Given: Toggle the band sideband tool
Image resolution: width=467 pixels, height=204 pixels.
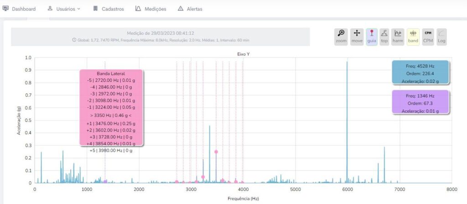Looking at the screenshot, I should (x=413, y=37).
